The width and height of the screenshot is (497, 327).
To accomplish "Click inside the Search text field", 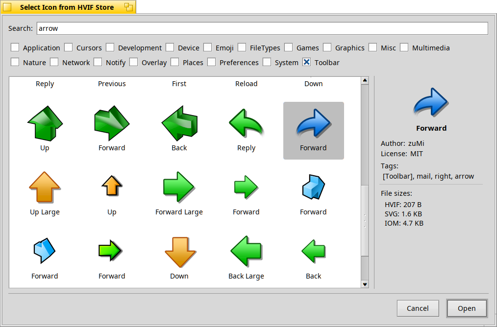I will pyautogui.click(x=262, y=28).
